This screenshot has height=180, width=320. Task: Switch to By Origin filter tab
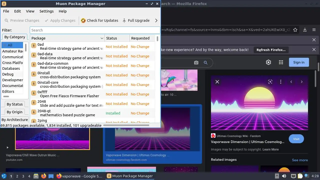(x=14, y=112)
